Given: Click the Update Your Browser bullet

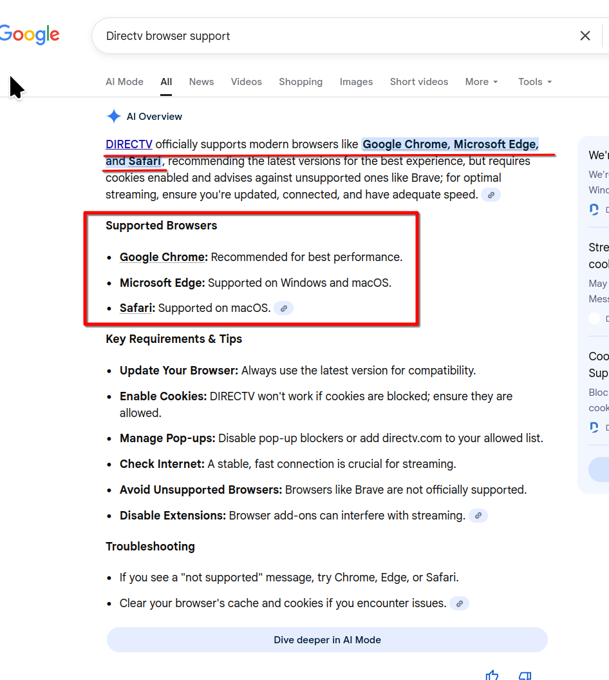Looking at the screenshot, I should pyautogui.click(x=297, y=371).
